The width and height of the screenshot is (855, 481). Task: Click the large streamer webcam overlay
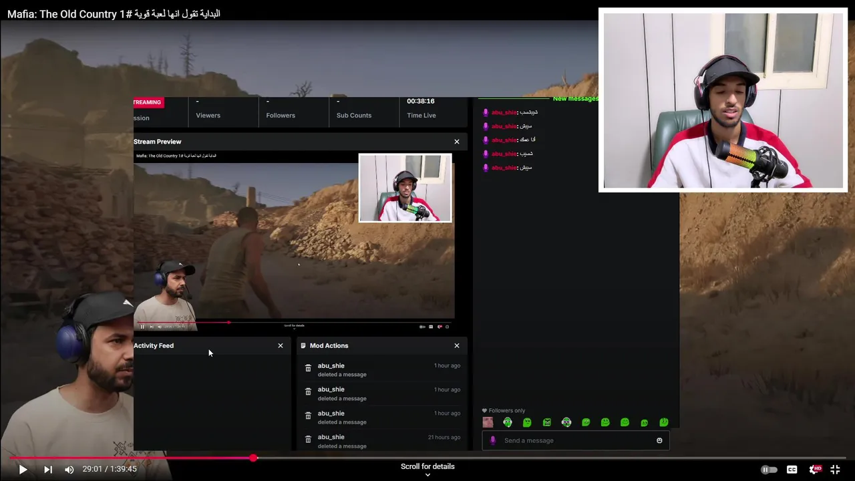(x=723, y=100)
